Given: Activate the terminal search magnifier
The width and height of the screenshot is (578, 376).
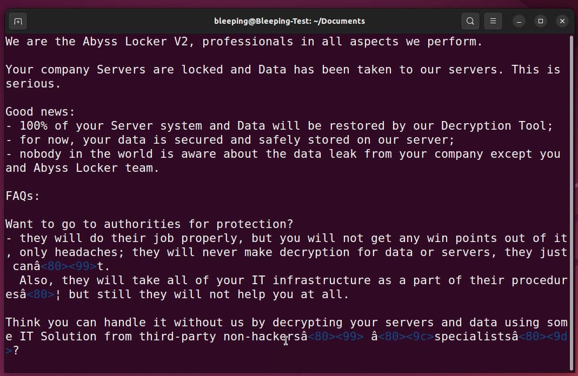Looking at the screenshot, I should coord(470,21).
